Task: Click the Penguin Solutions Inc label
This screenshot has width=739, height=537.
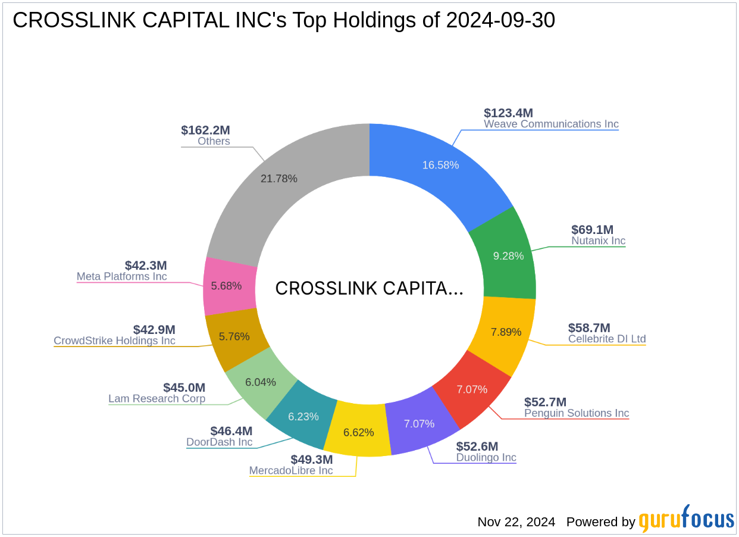Action: tap(577, 413)
